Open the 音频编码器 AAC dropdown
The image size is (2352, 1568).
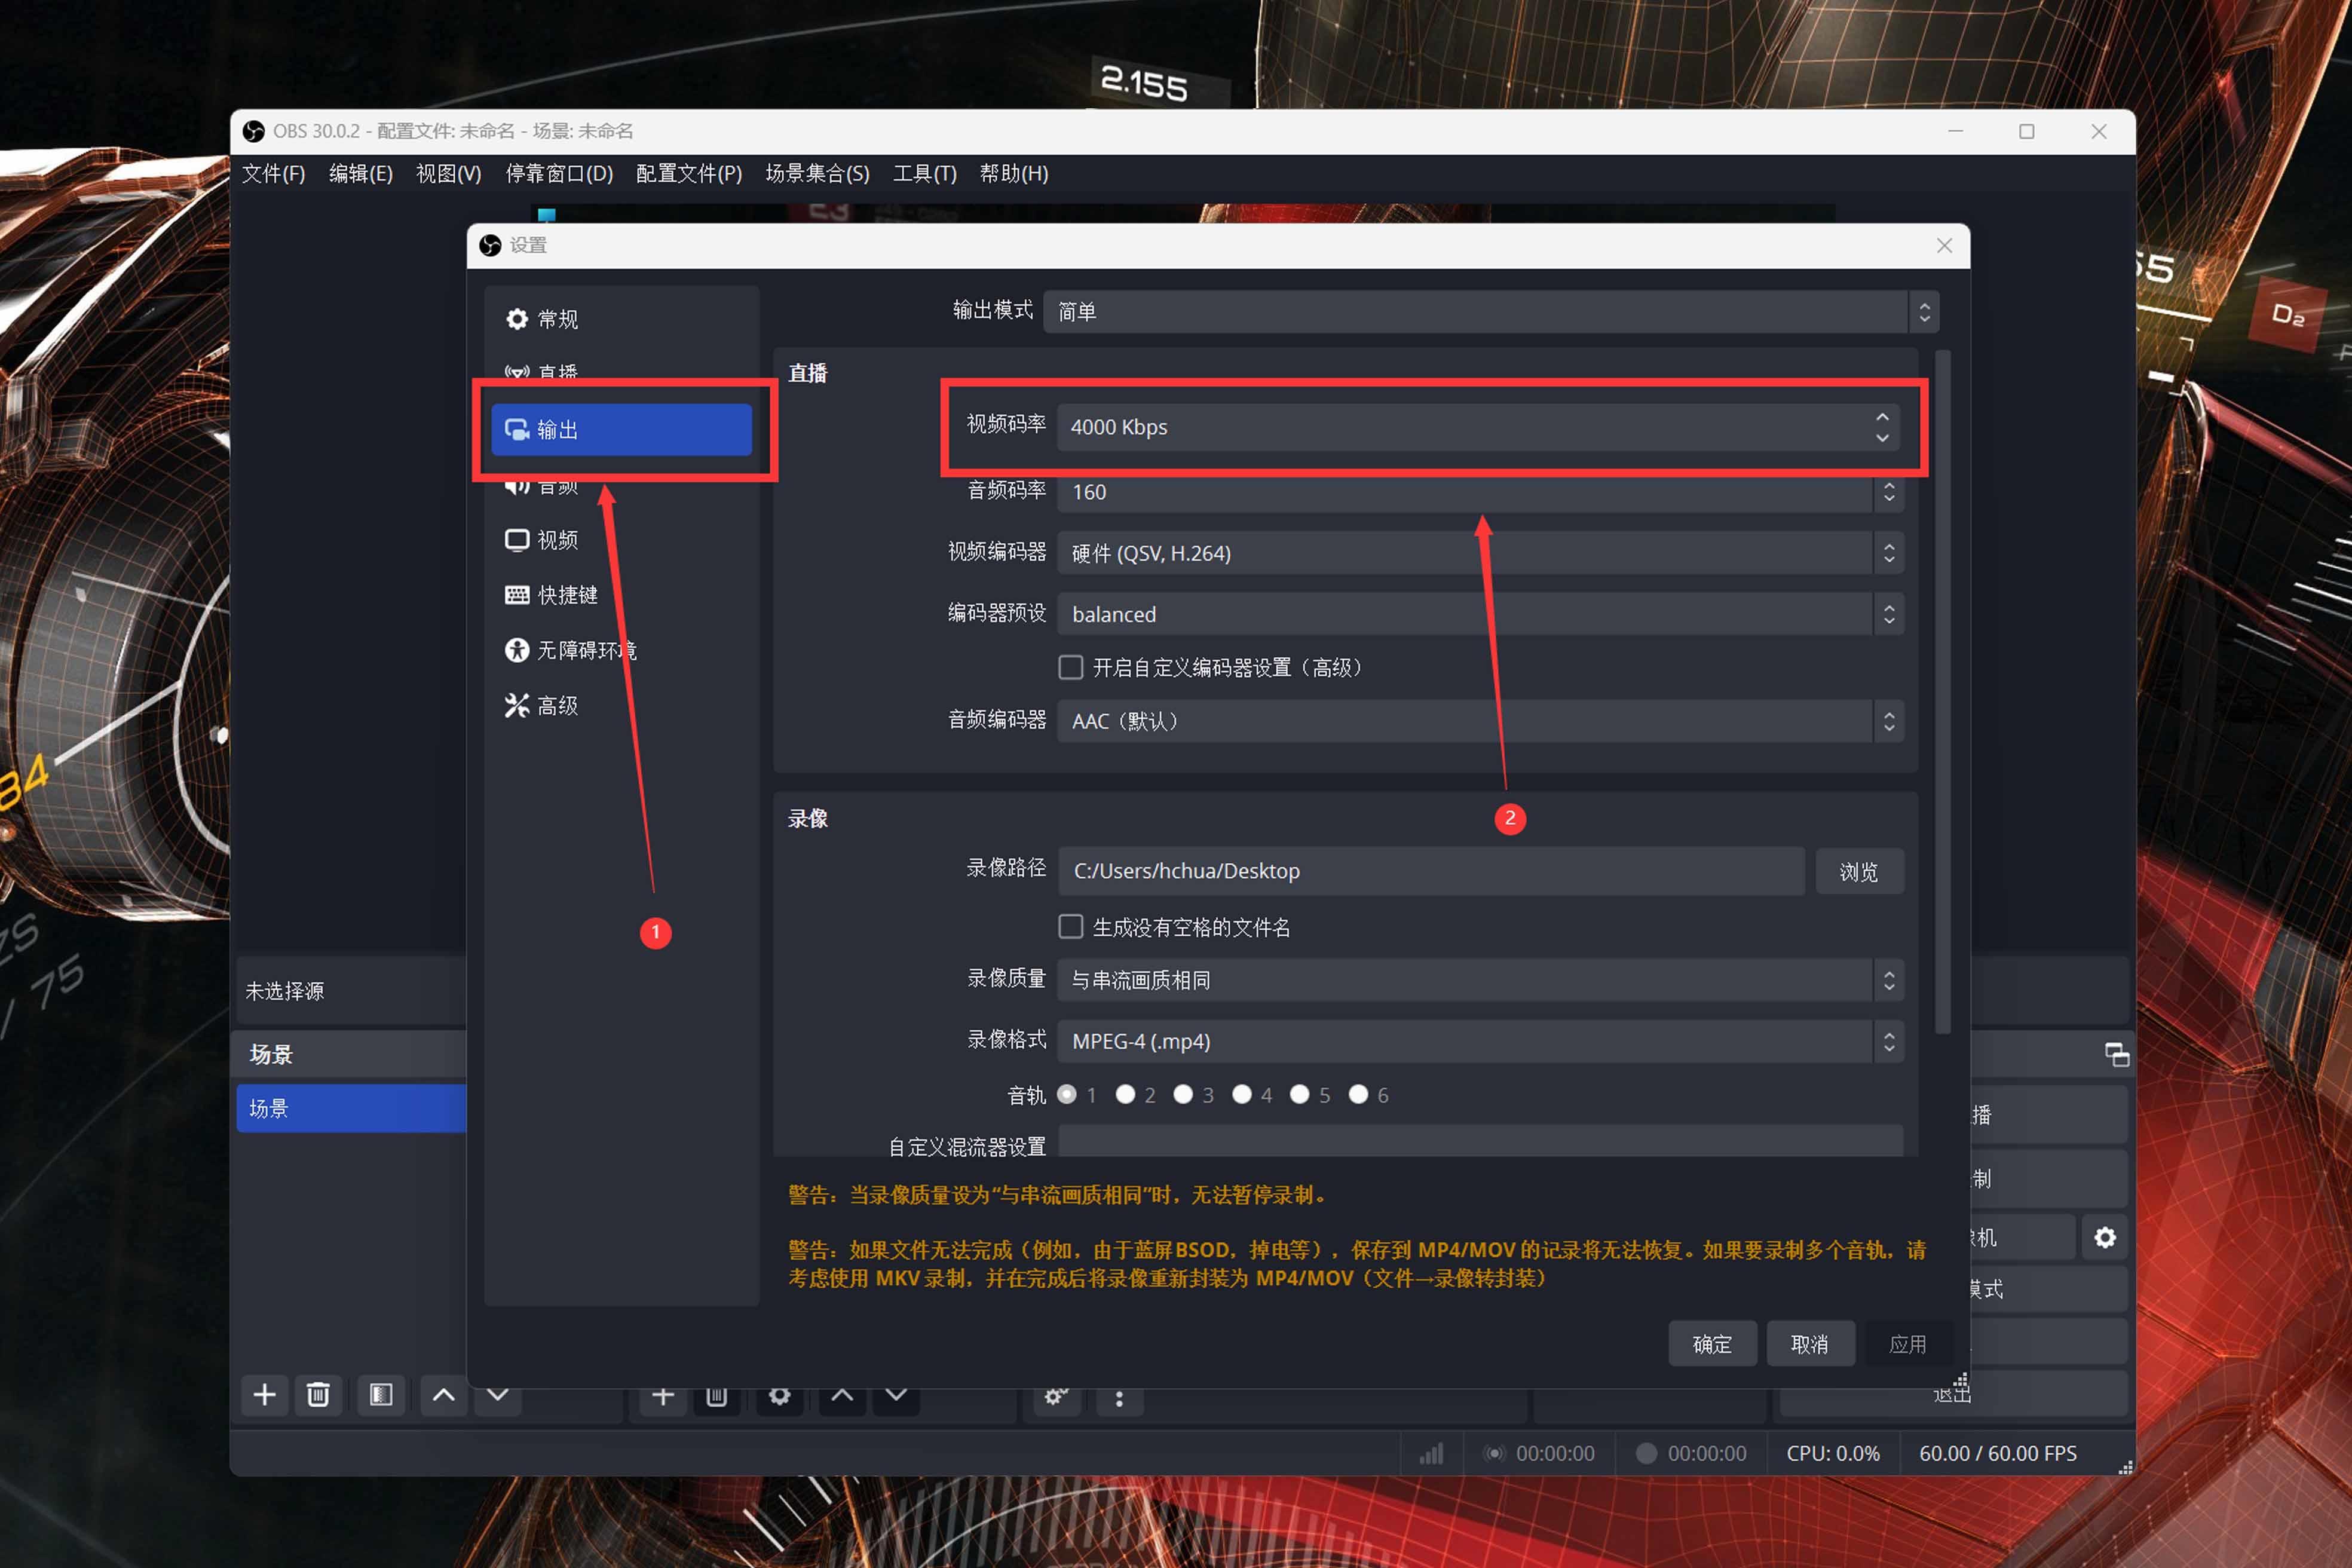(1480, 721)
